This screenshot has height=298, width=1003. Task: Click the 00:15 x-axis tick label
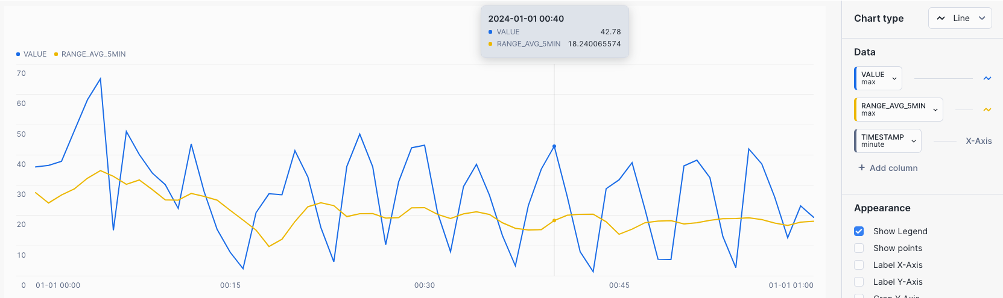(x=230, y=285)
